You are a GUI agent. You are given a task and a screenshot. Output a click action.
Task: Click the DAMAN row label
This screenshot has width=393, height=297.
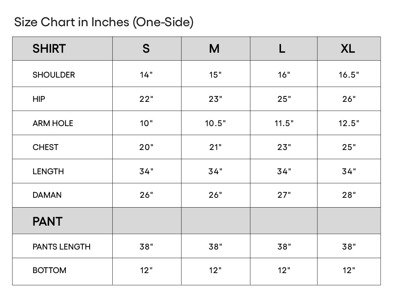tap(47, 195)
